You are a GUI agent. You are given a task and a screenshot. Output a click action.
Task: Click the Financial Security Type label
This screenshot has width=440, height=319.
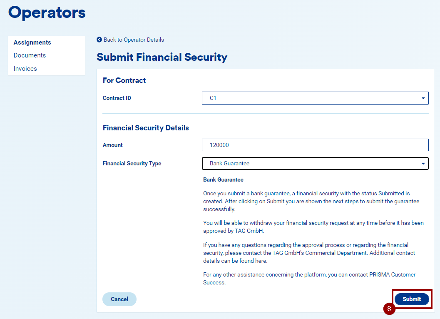(132, 163)
